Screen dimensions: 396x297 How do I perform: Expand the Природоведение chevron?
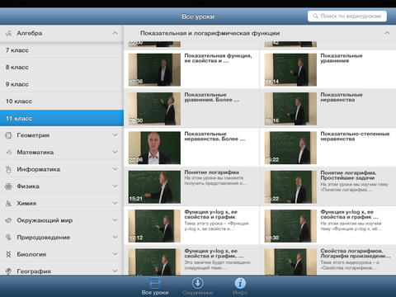pyautogui.click(x=115, y=238)
